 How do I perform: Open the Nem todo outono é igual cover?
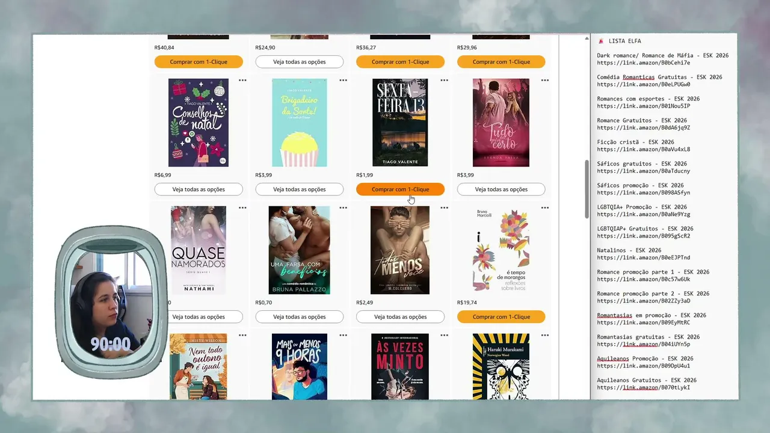pyautogui.click(x=199, y=367)
